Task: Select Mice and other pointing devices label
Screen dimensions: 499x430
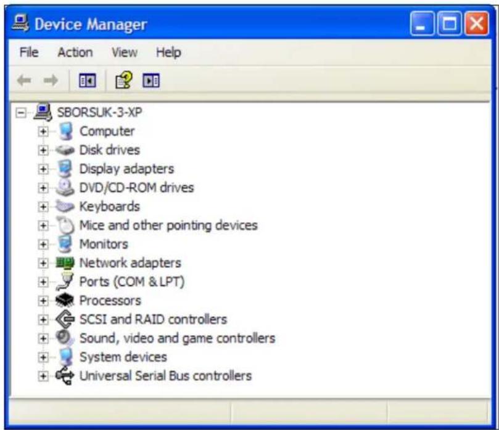Action: pos(168,225)
